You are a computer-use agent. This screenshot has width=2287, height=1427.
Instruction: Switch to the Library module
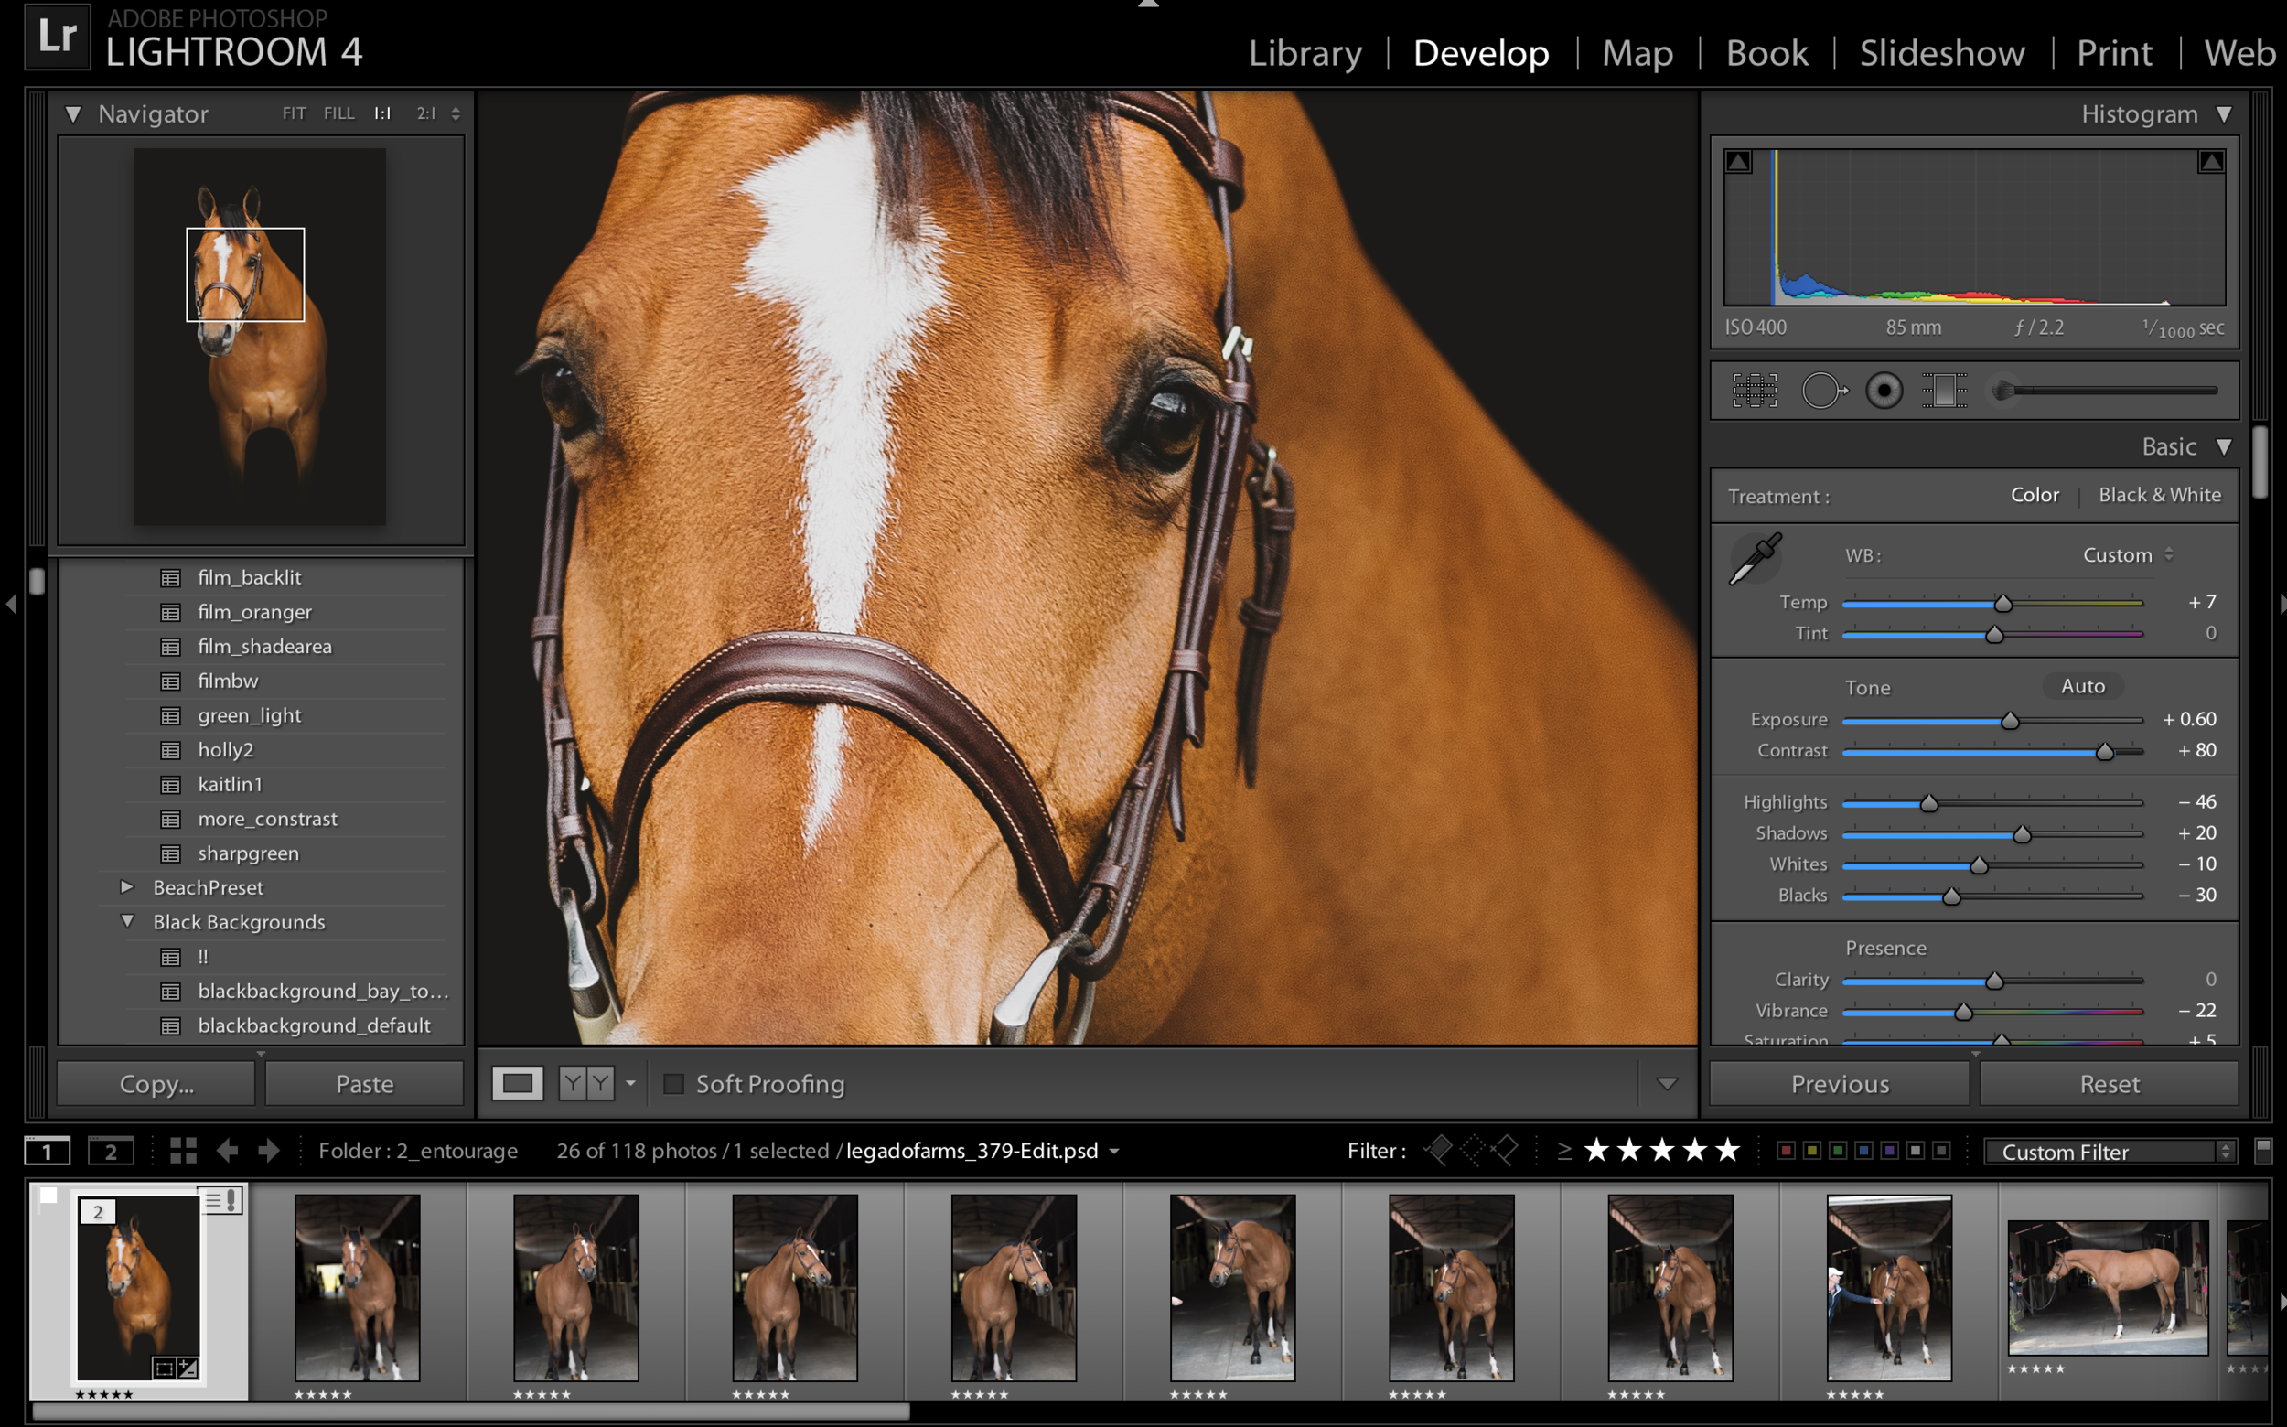click(1305, 53)
